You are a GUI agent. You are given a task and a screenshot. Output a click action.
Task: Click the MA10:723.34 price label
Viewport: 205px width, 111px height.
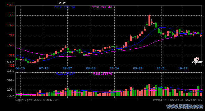pos(64,7)
